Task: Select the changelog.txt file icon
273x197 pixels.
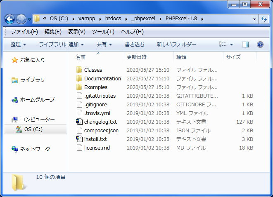Action: click(x=79, y=122)
